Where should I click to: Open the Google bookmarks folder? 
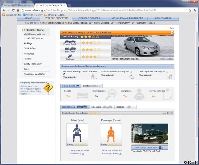point(55,15)
